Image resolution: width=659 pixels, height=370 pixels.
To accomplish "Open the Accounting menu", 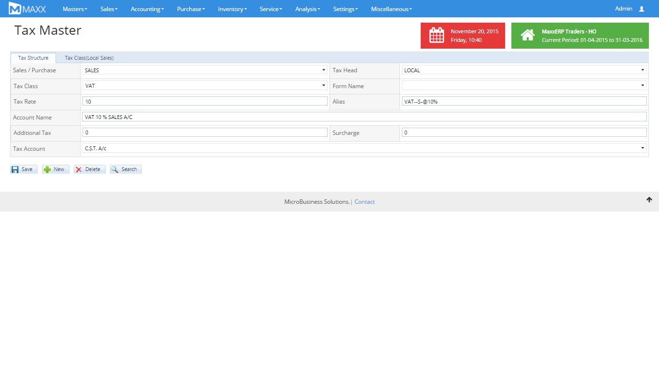I will tap(147, 9).
